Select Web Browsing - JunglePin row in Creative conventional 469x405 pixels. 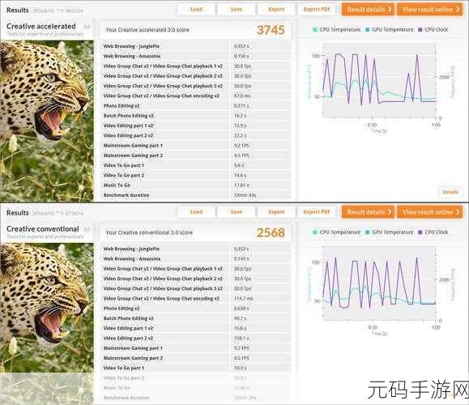click(196, 249)
